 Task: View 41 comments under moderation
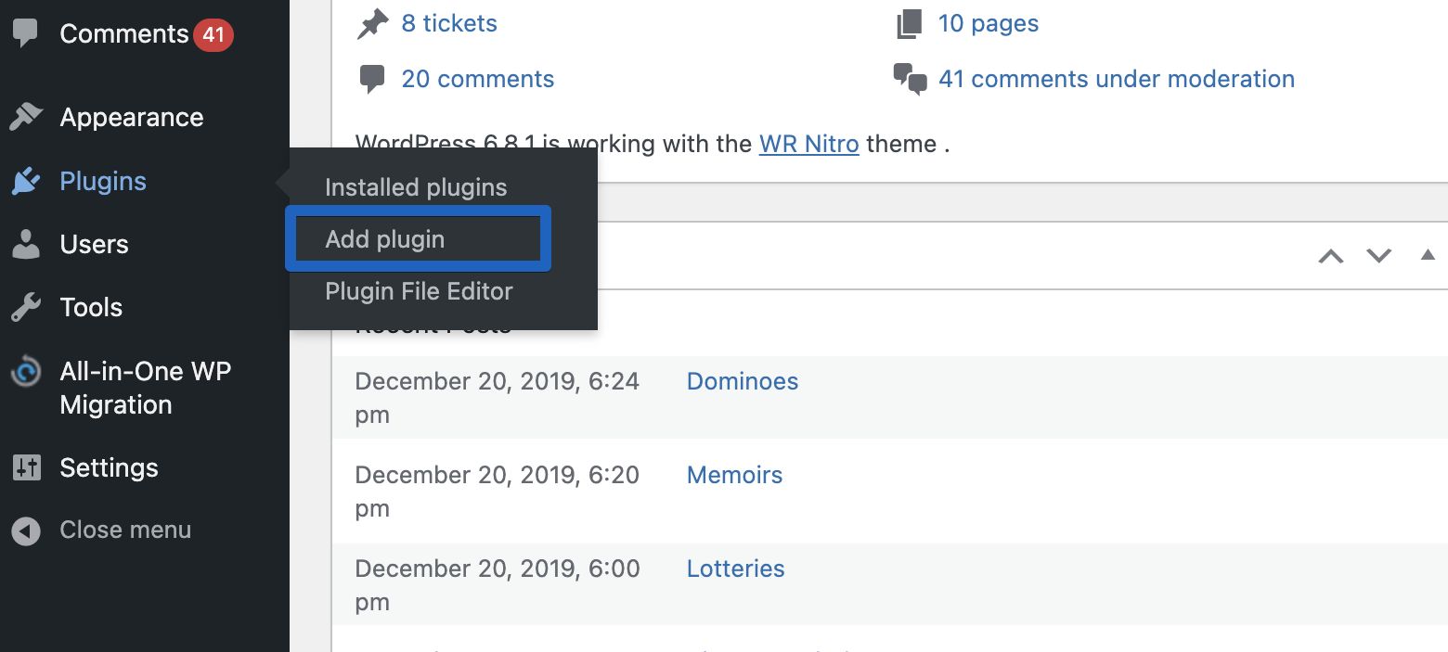click(1116, 79)
